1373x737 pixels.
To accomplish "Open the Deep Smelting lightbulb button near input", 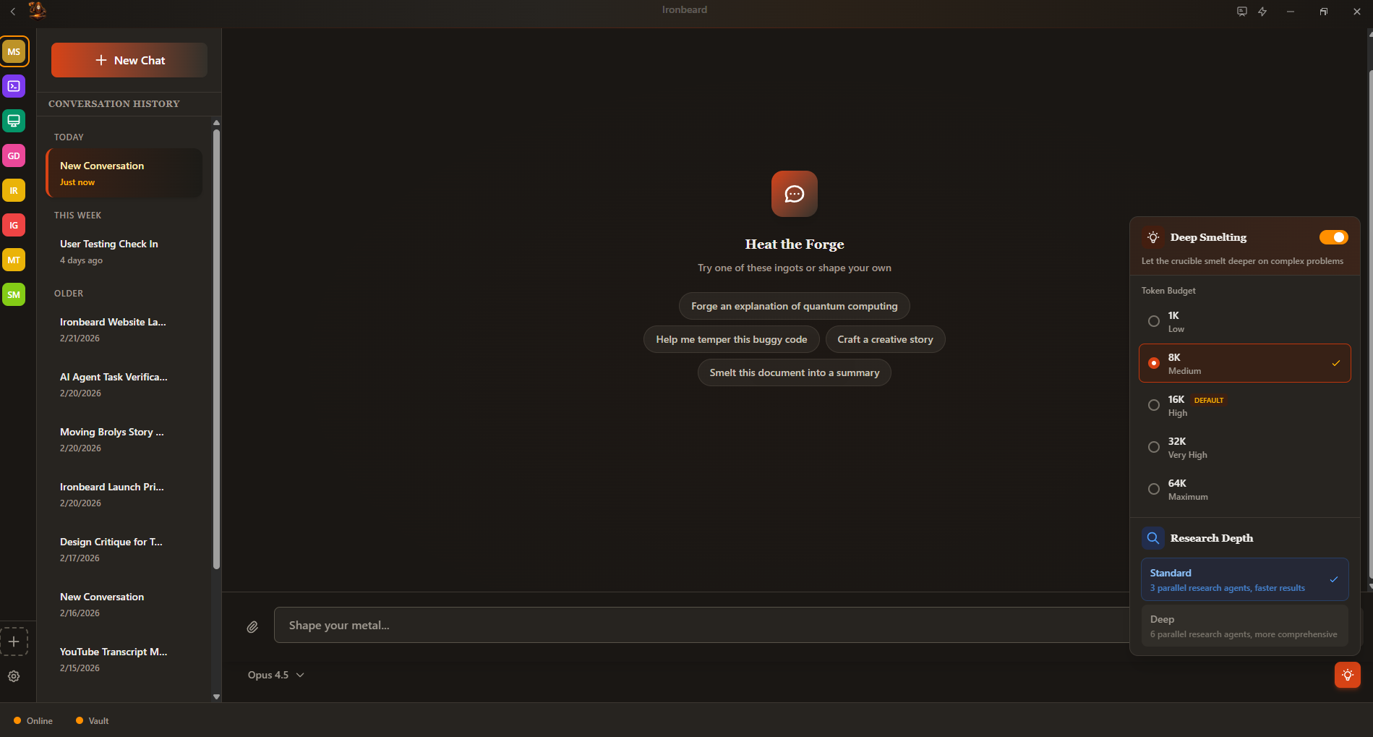I will 1346,675.
